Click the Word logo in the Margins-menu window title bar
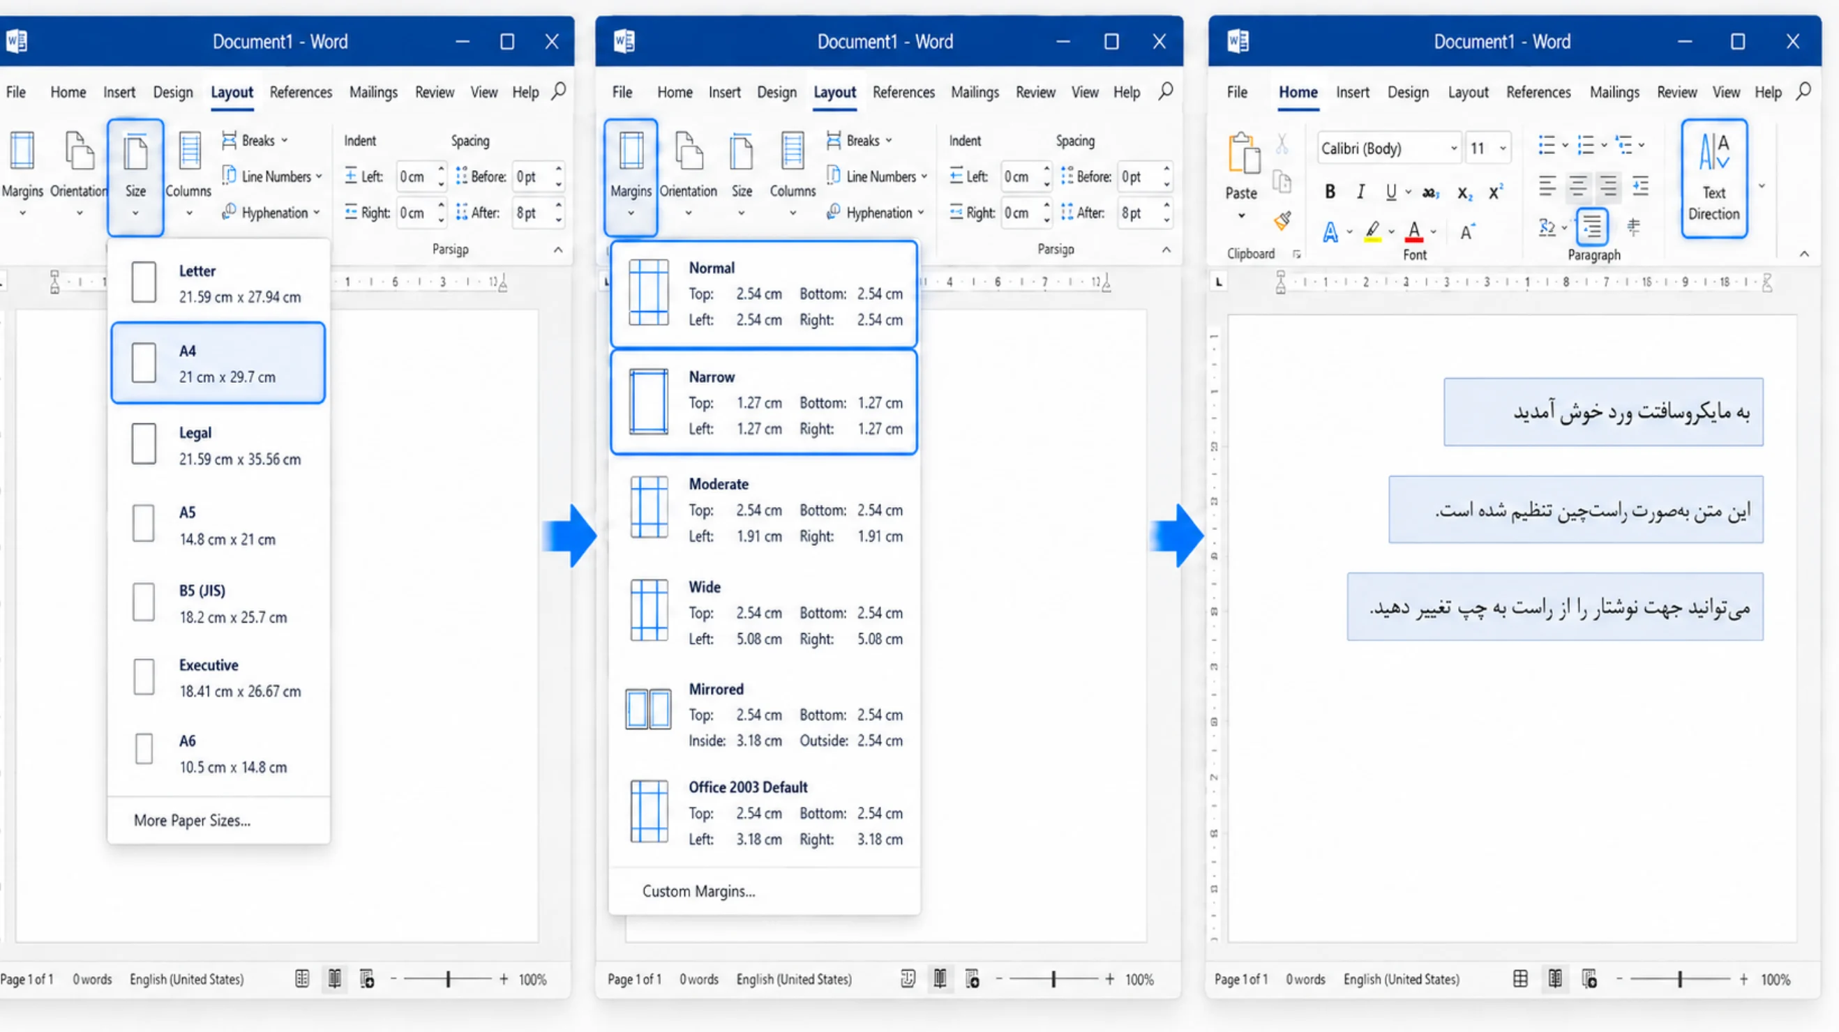Image resolution: width=1839 pixels, height=1032 pixels. click(624, 41)
